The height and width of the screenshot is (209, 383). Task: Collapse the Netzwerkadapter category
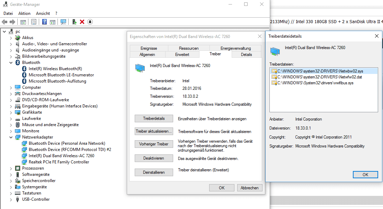(x=11, y=137)
